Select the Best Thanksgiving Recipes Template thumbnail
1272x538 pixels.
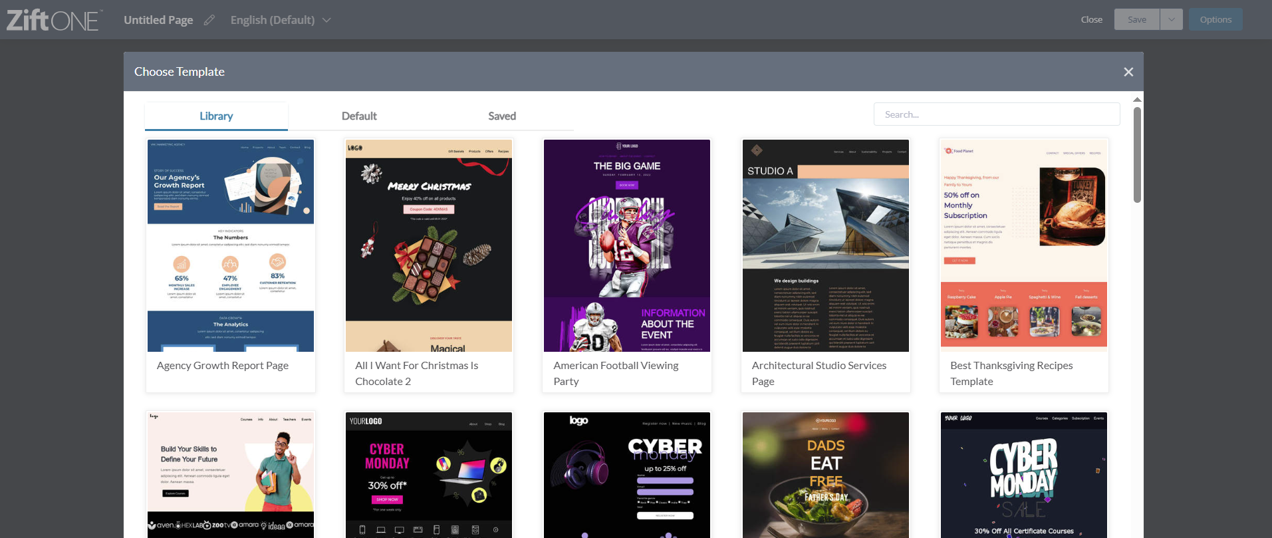[x=1024, y=245]
